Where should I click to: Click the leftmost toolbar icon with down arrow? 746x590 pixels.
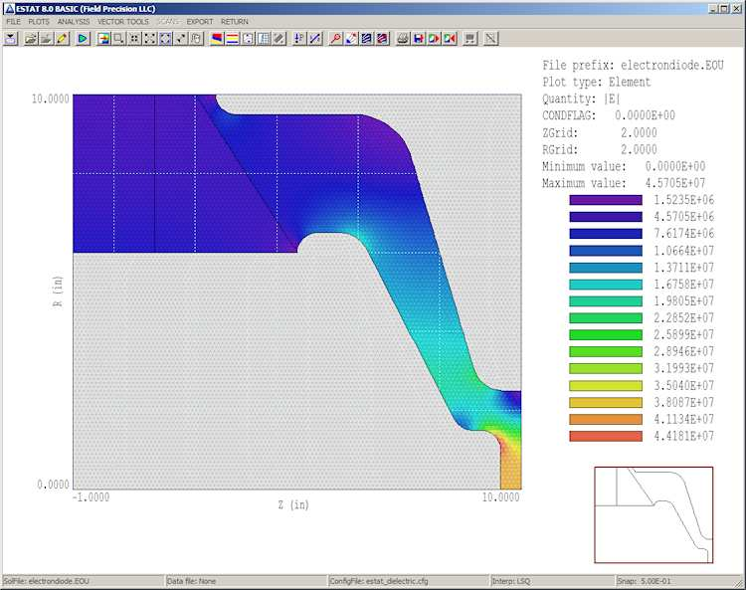[x=11, y=39]
